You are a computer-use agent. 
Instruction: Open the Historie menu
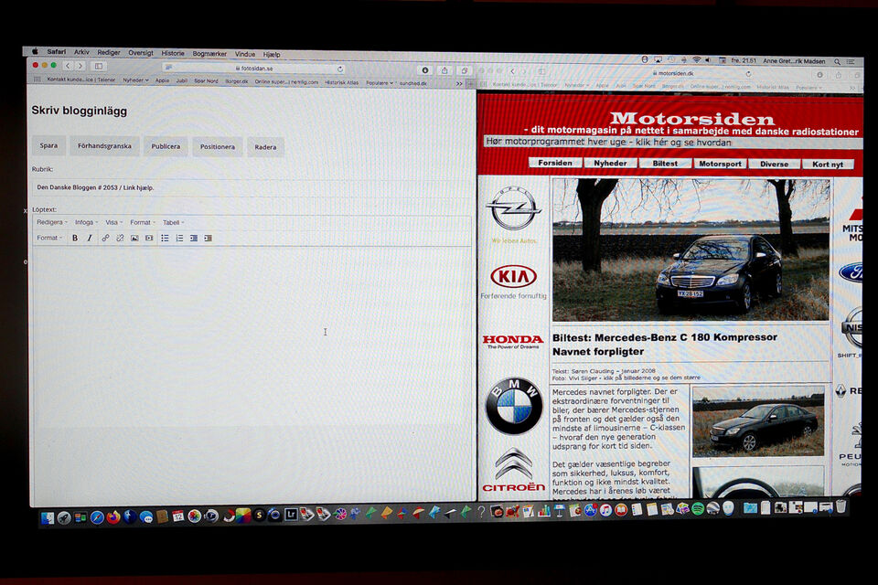173,54
